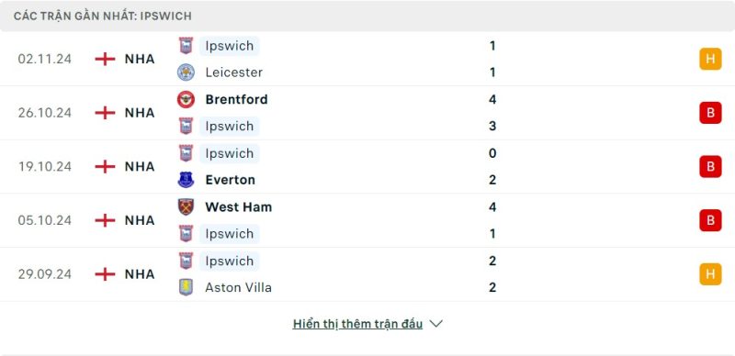Click England flag icon on 29.09.24 row
735x356 pixels.
click(105, 274)
